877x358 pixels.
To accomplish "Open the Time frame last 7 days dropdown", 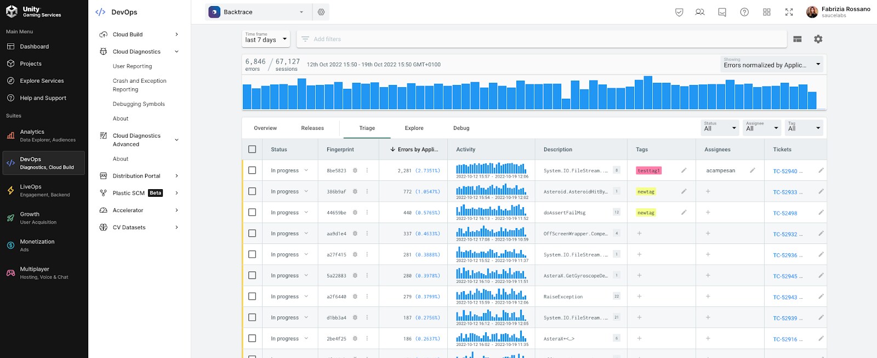I will pos(266,38).
